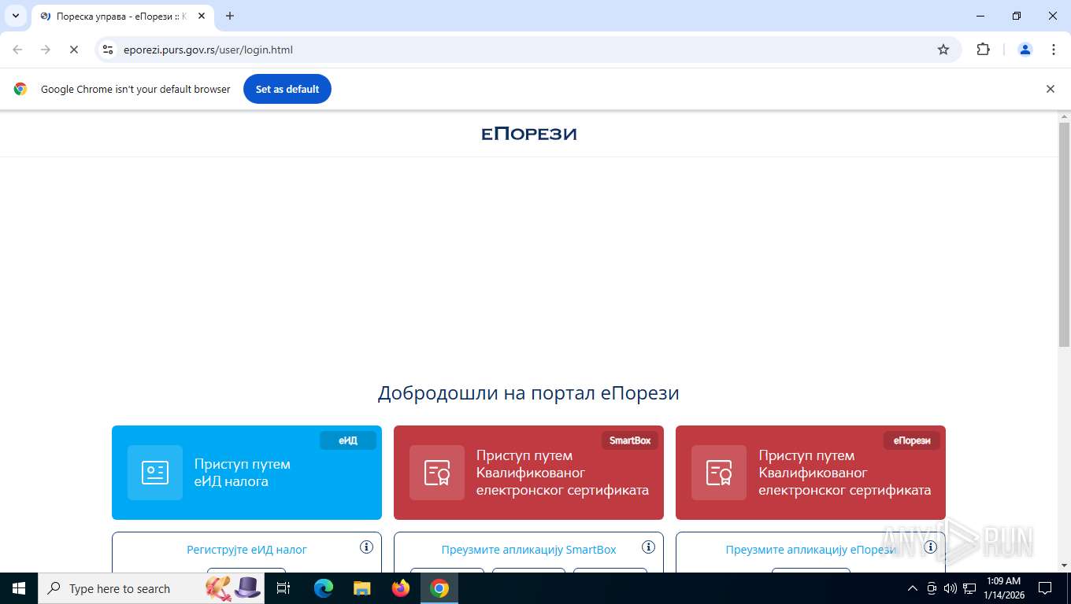1071x604 pixels.
Task: Dismiss the default browser notification bar
Action: coord(1050,89)
